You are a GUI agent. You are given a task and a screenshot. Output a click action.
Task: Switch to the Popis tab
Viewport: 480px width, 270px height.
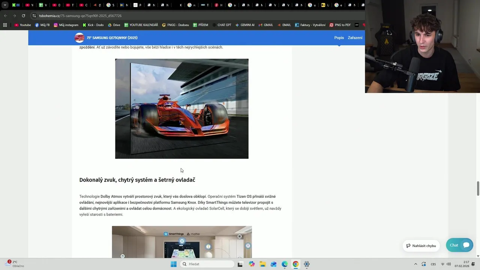(339, 38)
